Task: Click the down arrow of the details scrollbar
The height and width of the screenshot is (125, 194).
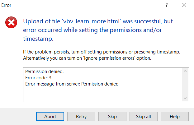Action: (185, 98)
